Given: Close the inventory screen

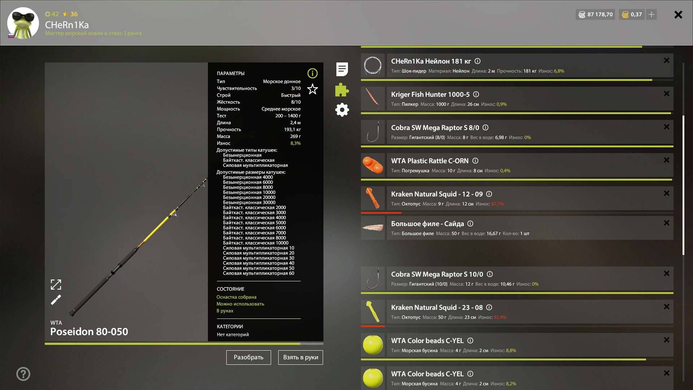Looking at the screenshot, I should 678,14.
